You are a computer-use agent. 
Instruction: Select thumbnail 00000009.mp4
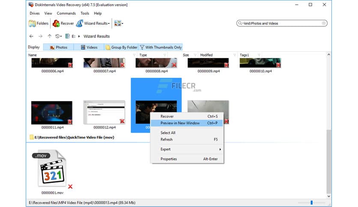[208, 63]
